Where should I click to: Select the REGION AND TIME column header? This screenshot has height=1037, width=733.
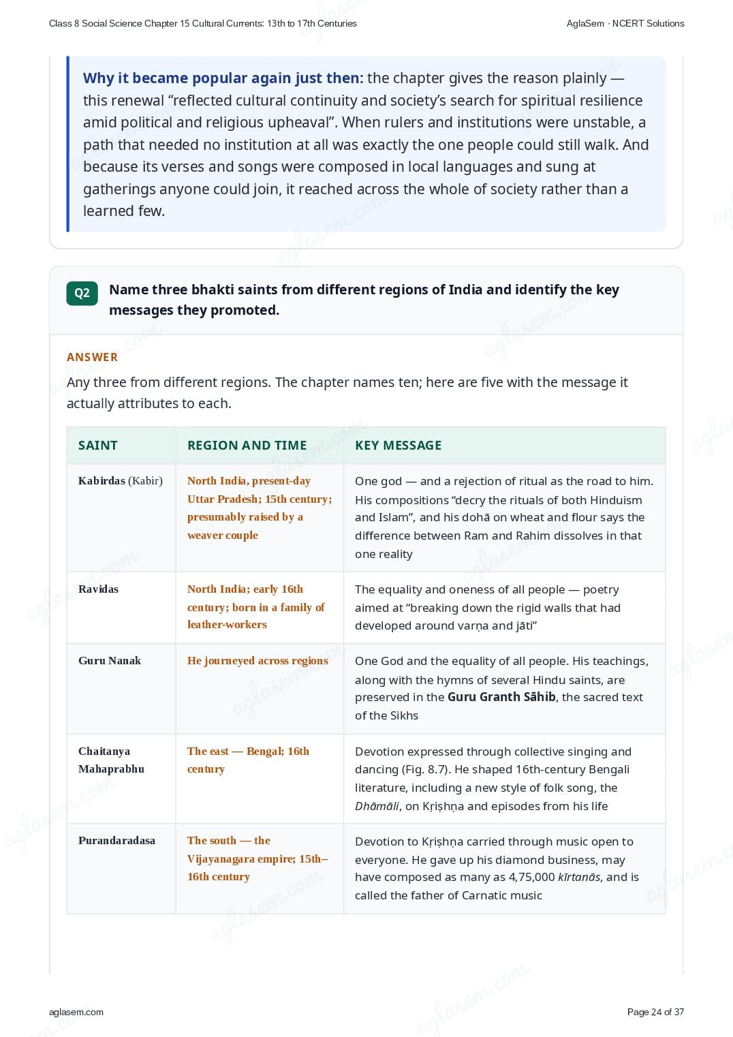click(247, 445)
